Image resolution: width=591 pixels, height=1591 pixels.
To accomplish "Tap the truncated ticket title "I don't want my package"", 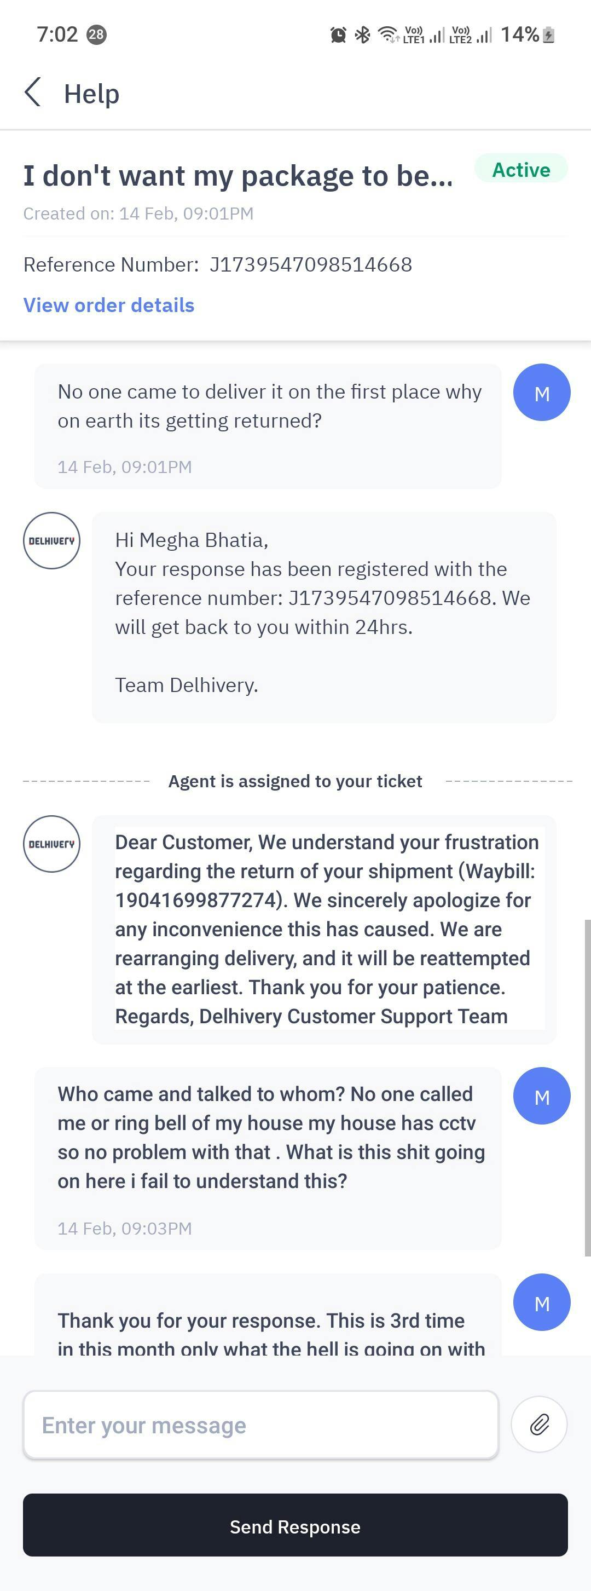I will (x=237, y=176).
